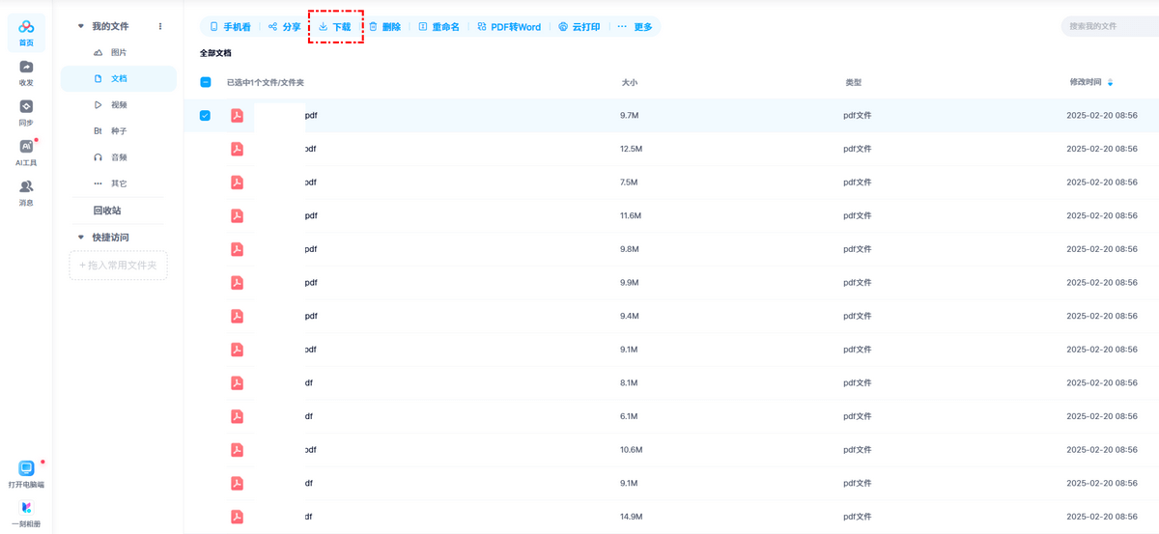Click 类型 column header
1159x534 pixels.
853,83
